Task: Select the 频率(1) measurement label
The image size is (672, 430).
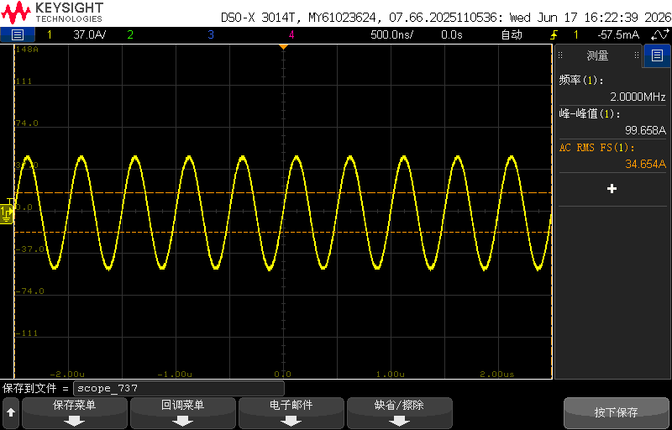Action: coord(580,80)
